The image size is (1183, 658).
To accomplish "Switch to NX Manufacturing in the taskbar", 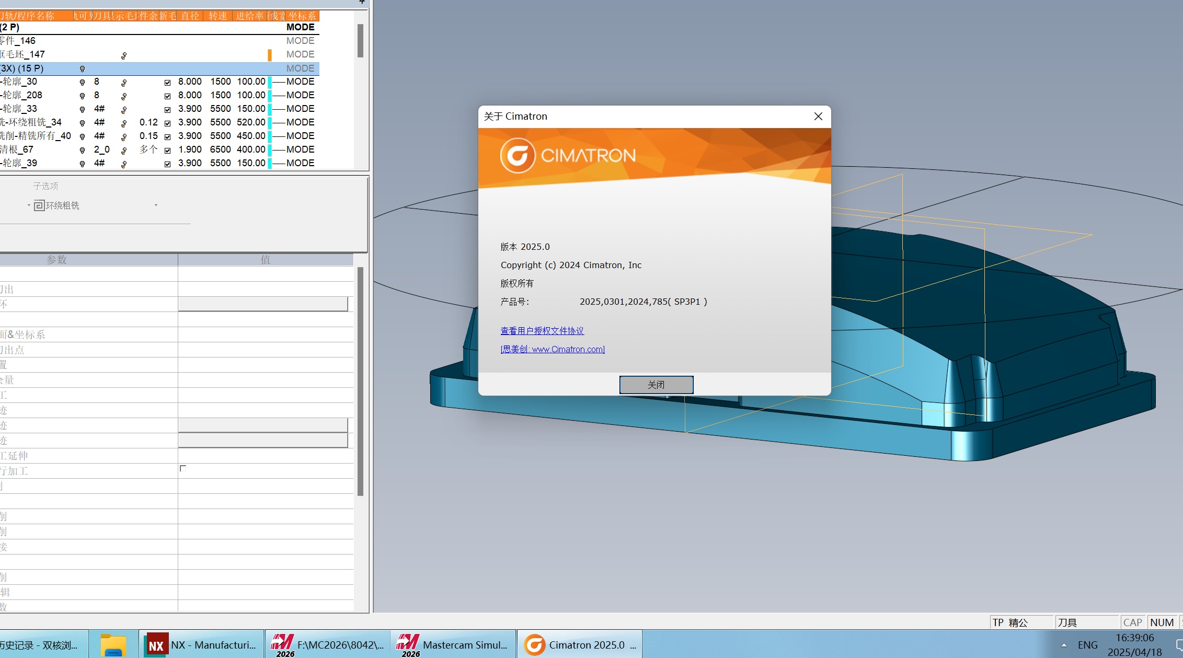I will pos(202,645).
